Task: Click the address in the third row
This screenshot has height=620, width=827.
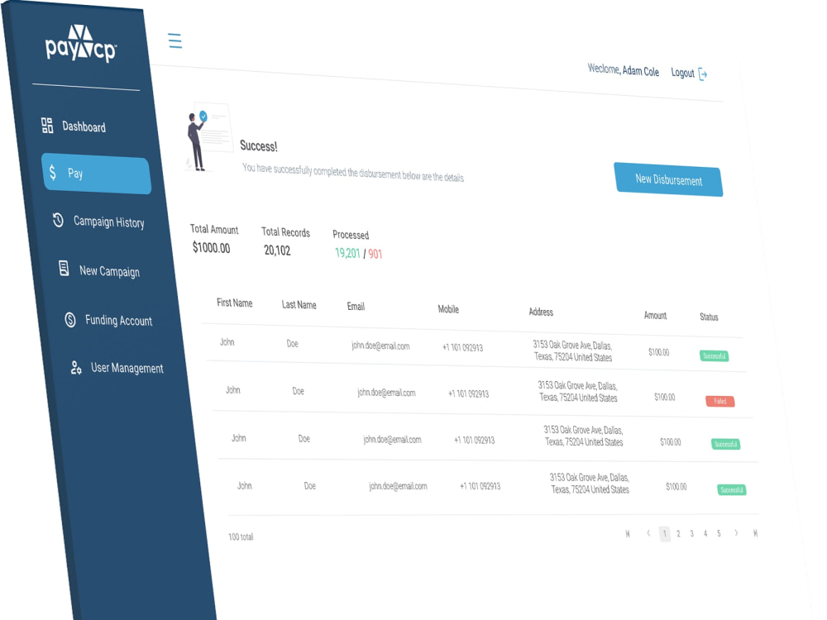Action: click(x=584, y=436)
